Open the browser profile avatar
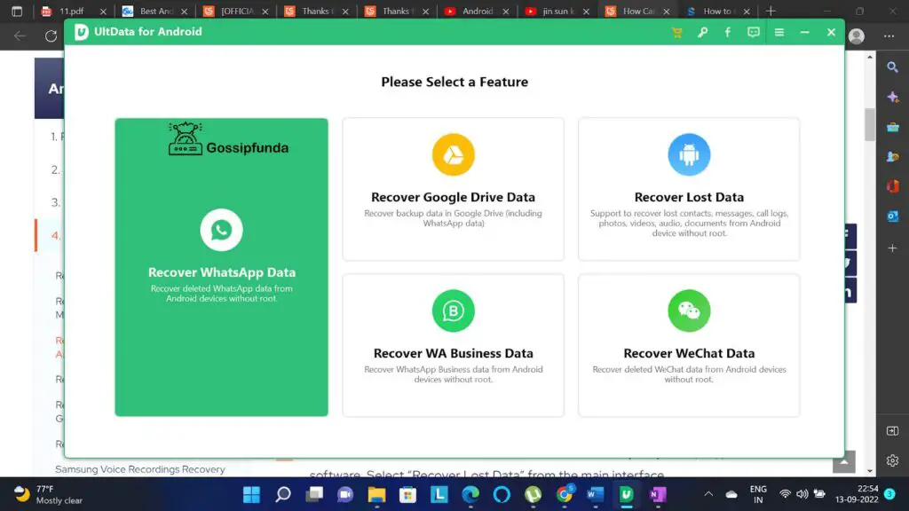909x511 pixels. click(857, 35)
